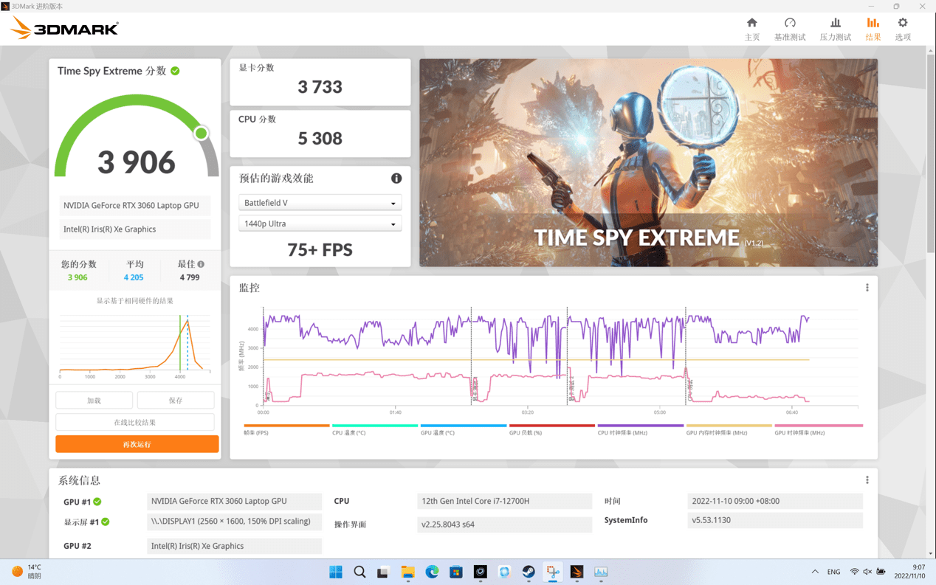The image size is (936, 585).
Task: Click the GPU 温度 blue legend swatch
Action: (x=464, y=426)
